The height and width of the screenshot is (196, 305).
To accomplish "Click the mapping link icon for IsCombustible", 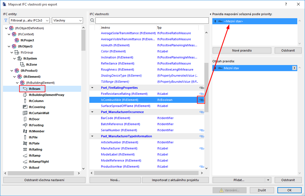I will (x=202, y=100).
